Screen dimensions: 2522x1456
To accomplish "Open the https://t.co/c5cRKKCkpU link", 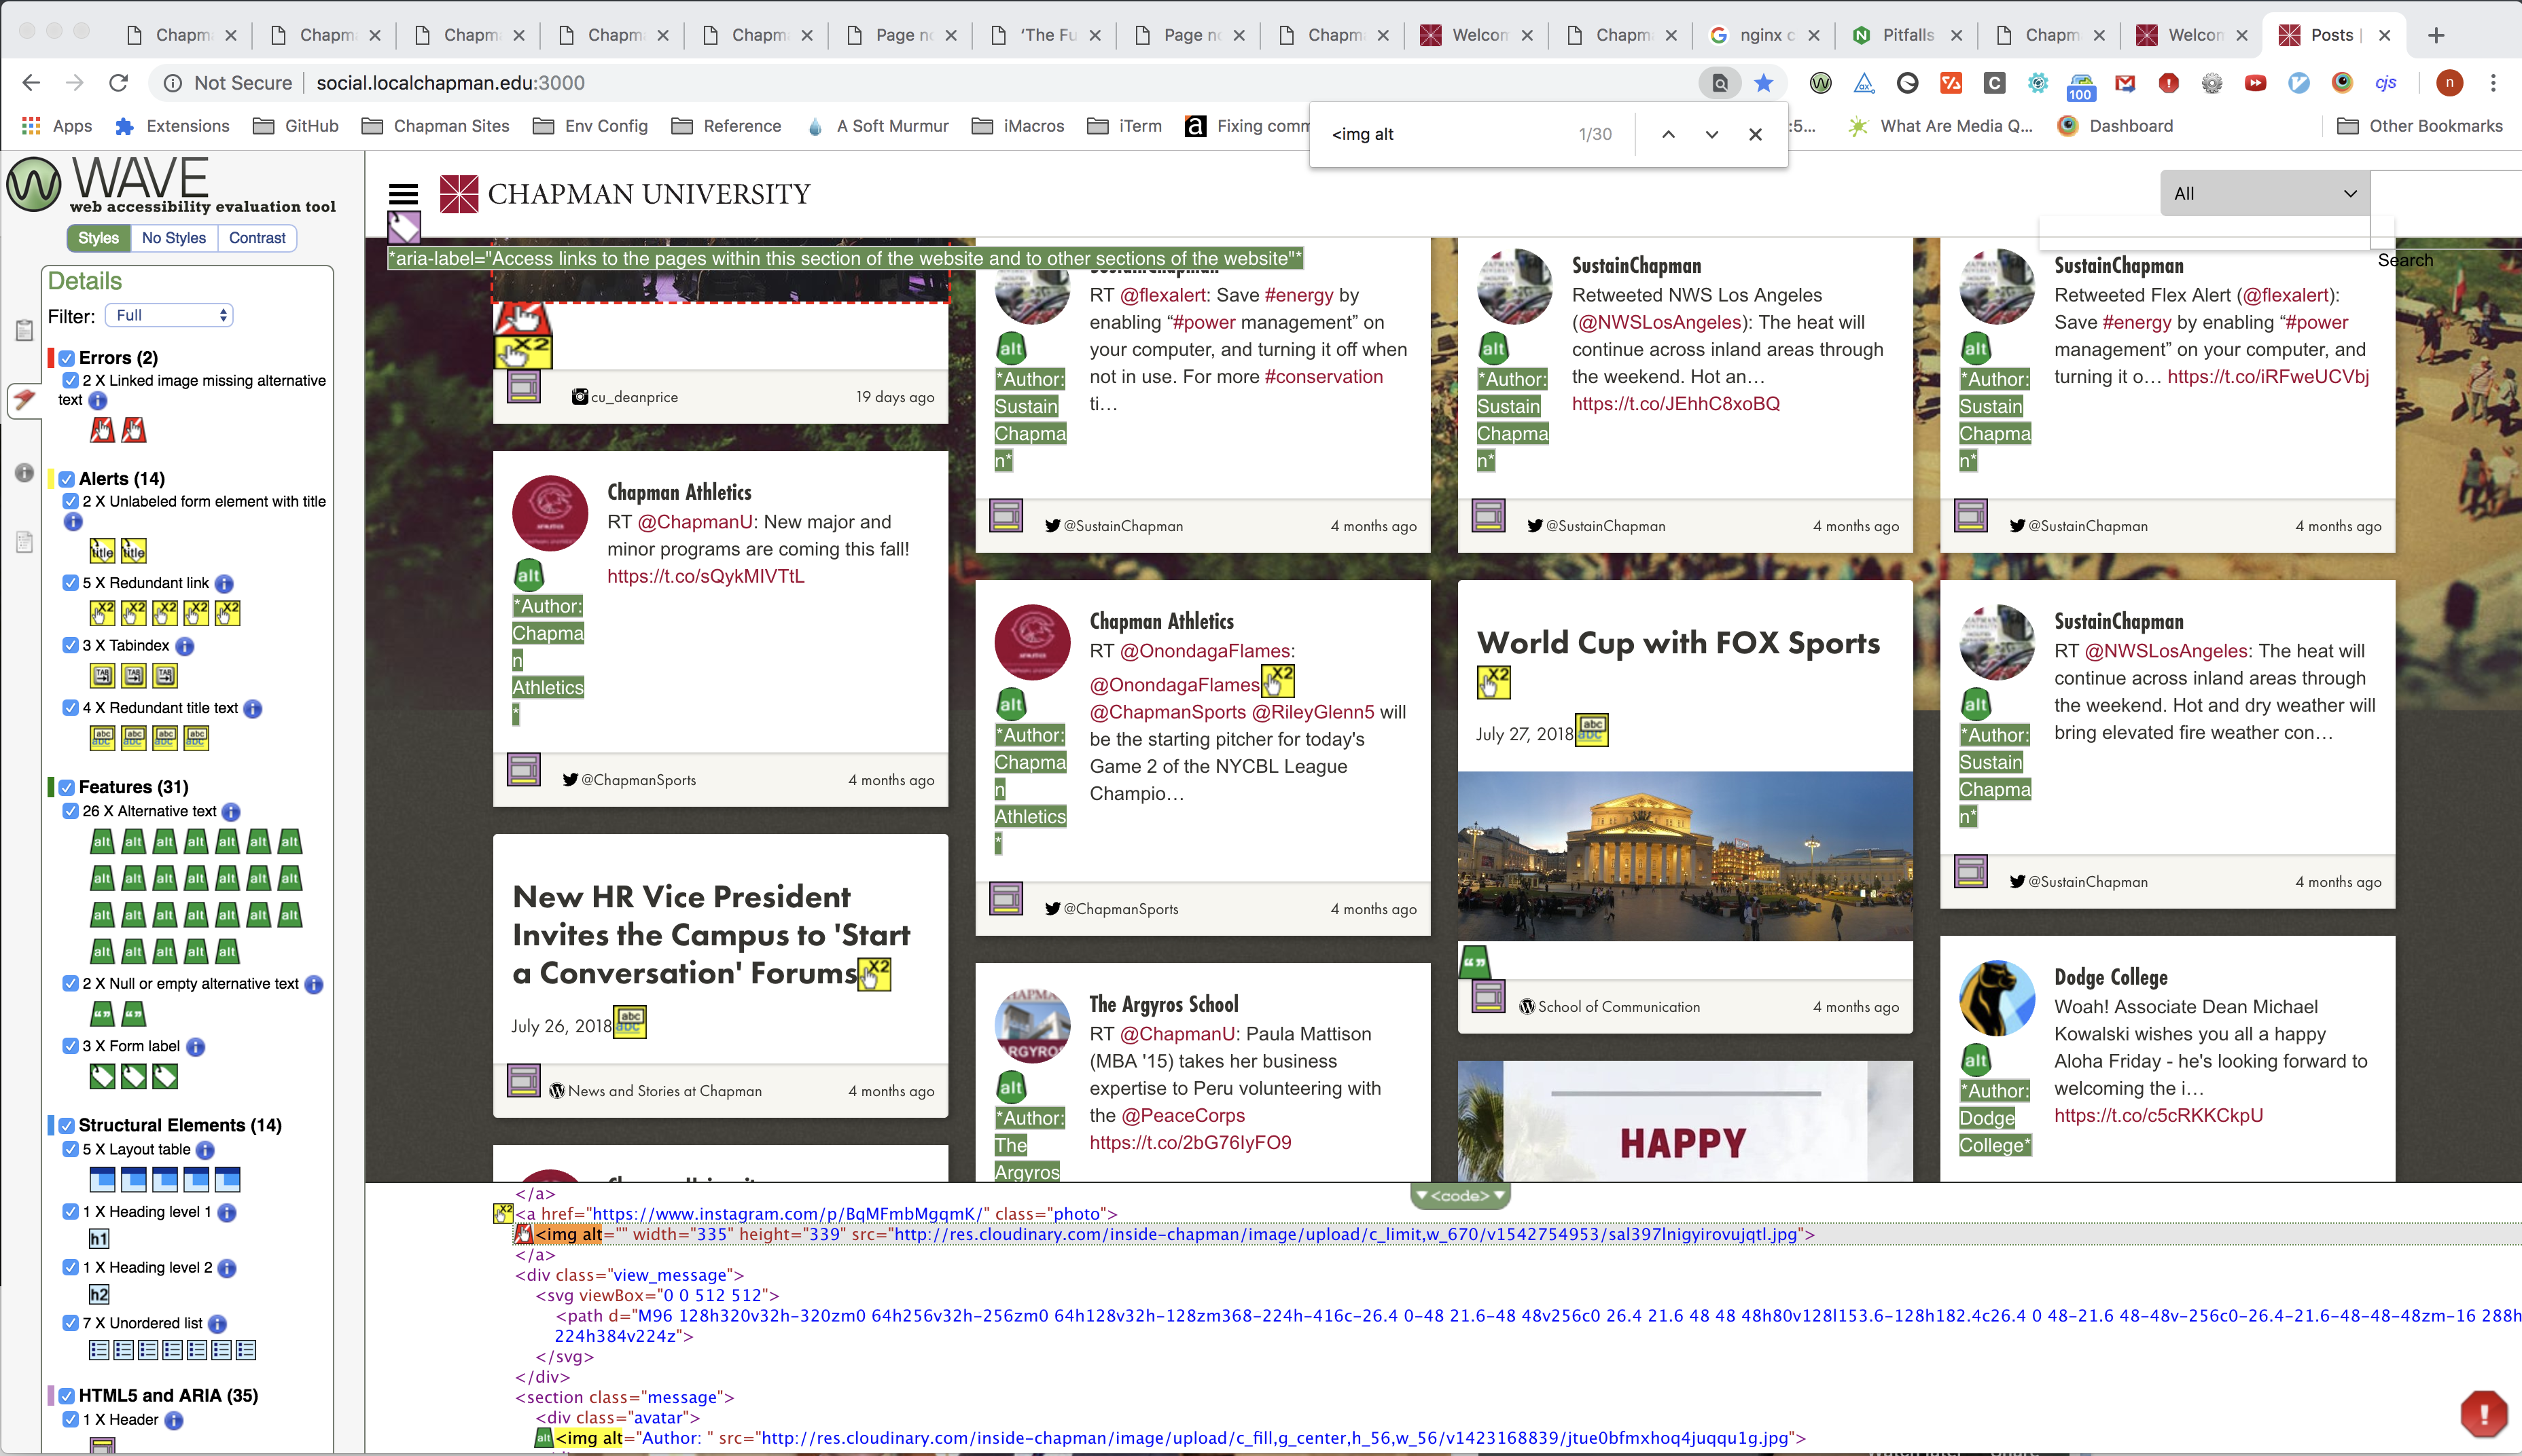I will point(2159,1116).
